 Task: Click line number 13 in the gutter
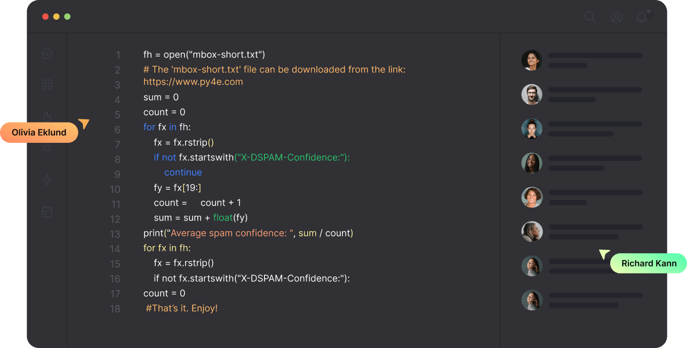115,234
